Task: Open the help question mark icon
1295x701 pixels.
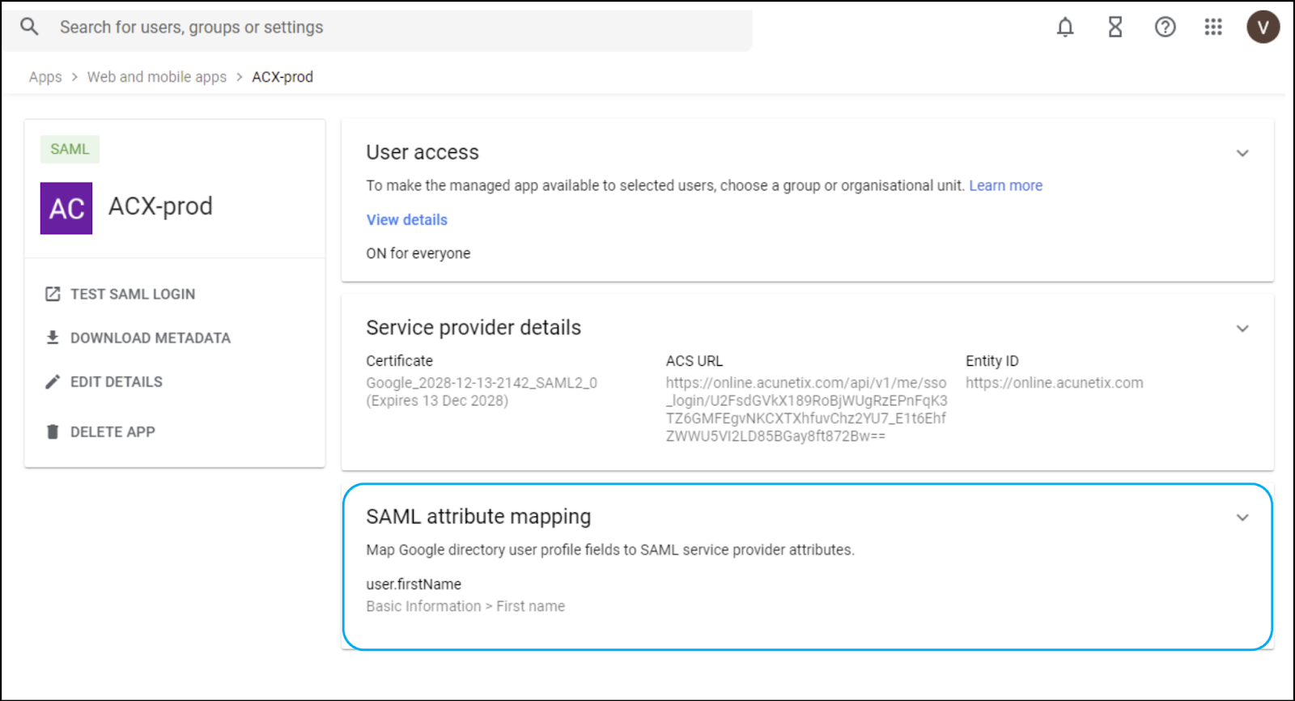Action: (x=1165, y=28)
